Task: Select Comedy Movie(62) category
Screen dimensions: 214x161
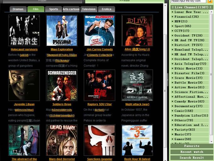Action: tap(190, 101)
